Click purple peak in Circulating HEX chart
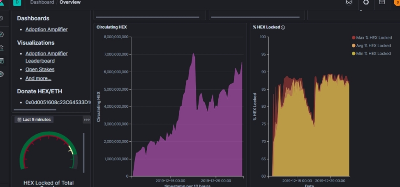The height and width of the screenshot is (187, 400). 193,55
